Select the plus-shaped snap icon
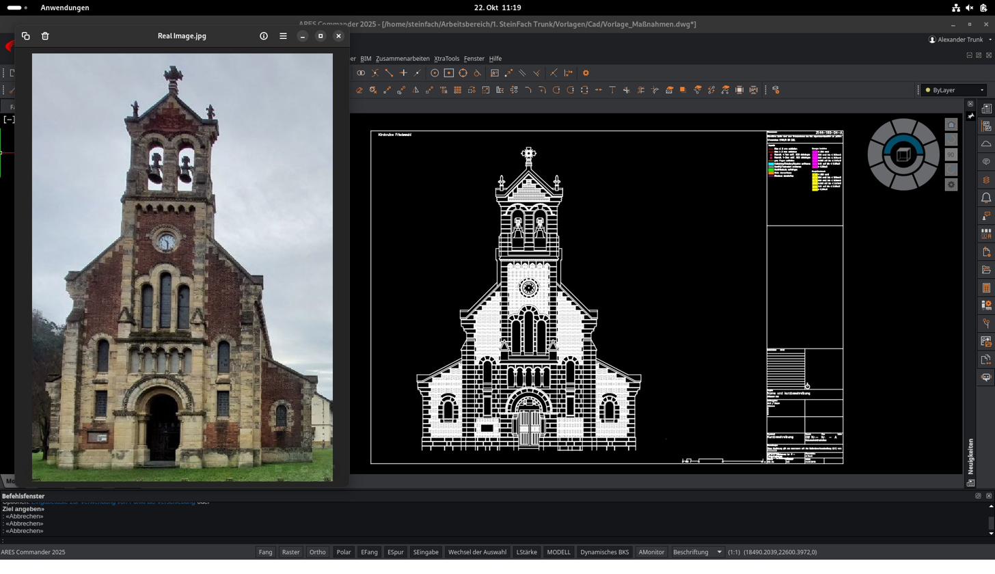The image size is (995, 574). (403, 73)
